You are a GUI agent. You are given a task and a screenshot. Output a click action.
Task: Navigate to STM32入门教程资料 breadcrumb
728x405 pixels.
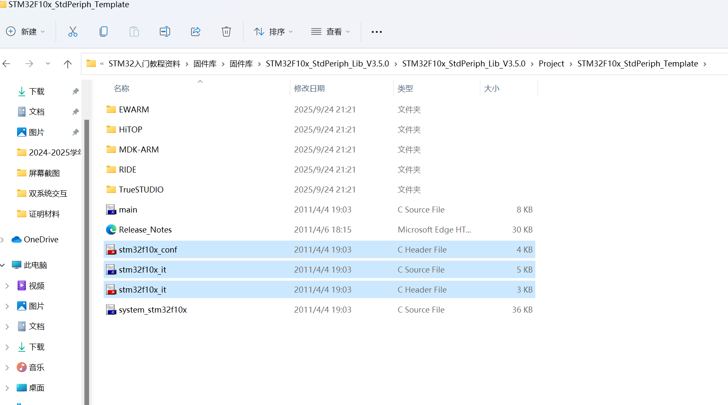point(144,63)
